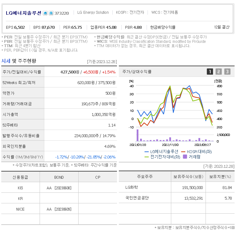Select foreign ownership value 4.69%
This screenshot has width=238, height=234.
click(110, 147)
